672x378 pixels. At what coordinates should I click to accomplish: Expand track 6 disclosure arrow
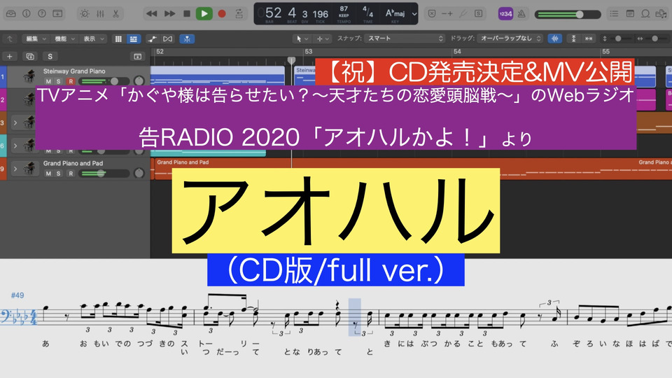click(x=15, y=146)
